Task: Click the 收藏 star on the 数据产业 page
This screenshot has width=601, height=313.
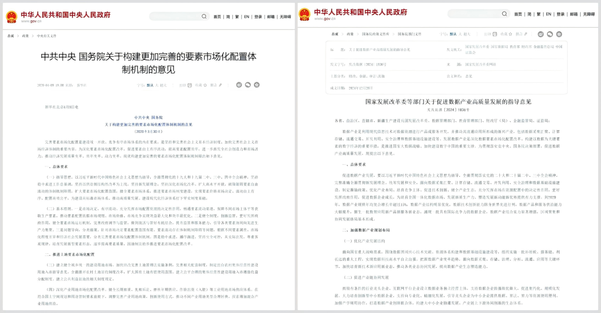Action: 510,34
